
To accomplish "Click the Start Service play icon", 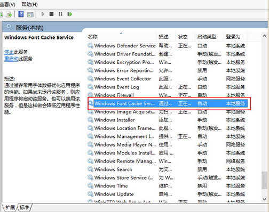I will tap(43, 14).
